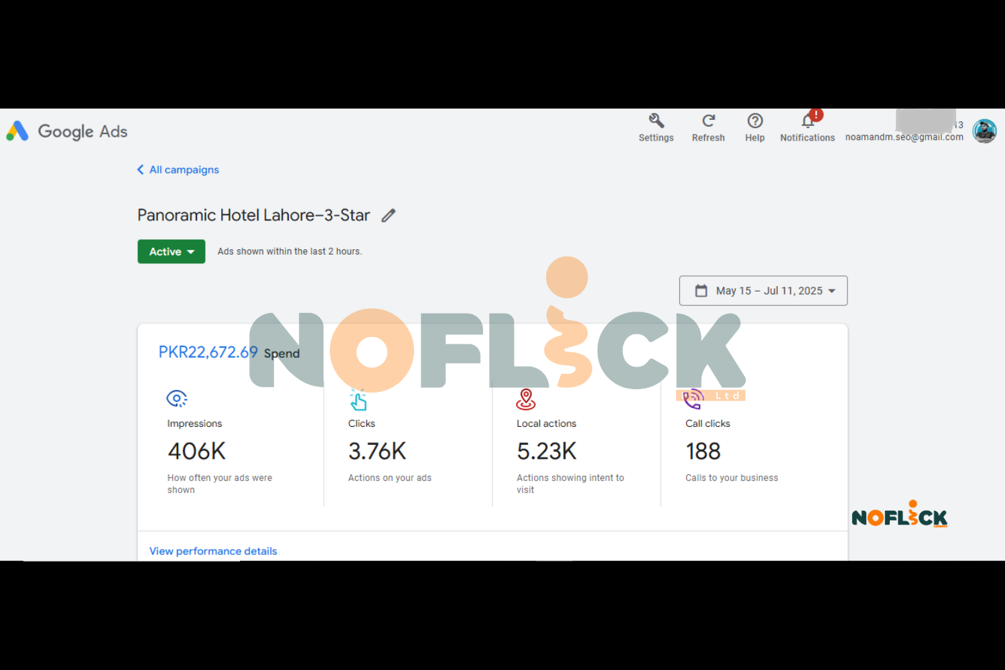Click the account email noamandm.seo@gmail.com
Image resolution: width=1005 pixels, height=670 pixels.
pos(904,137)
